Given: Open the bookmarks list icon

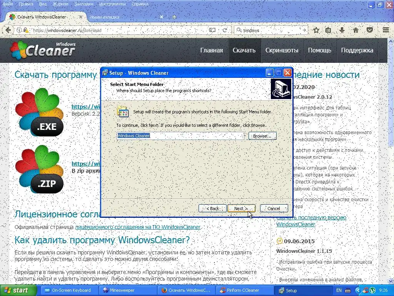Looking at the screenshot, I should (328, 30).
